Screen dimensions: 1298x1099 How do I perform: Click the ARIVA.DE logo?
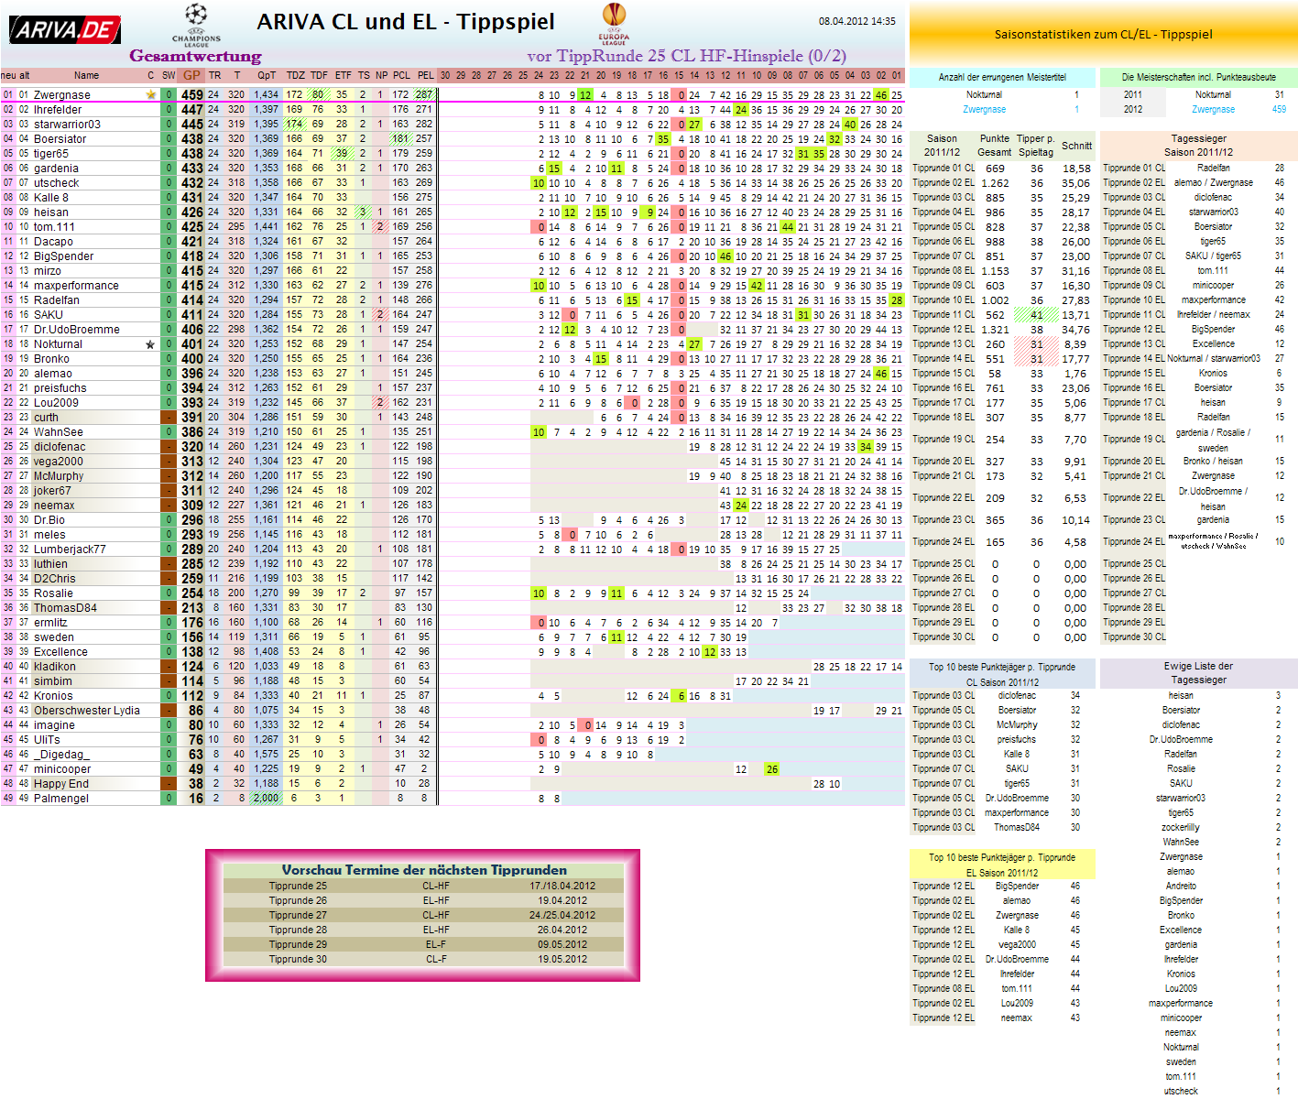coord(64,29)
